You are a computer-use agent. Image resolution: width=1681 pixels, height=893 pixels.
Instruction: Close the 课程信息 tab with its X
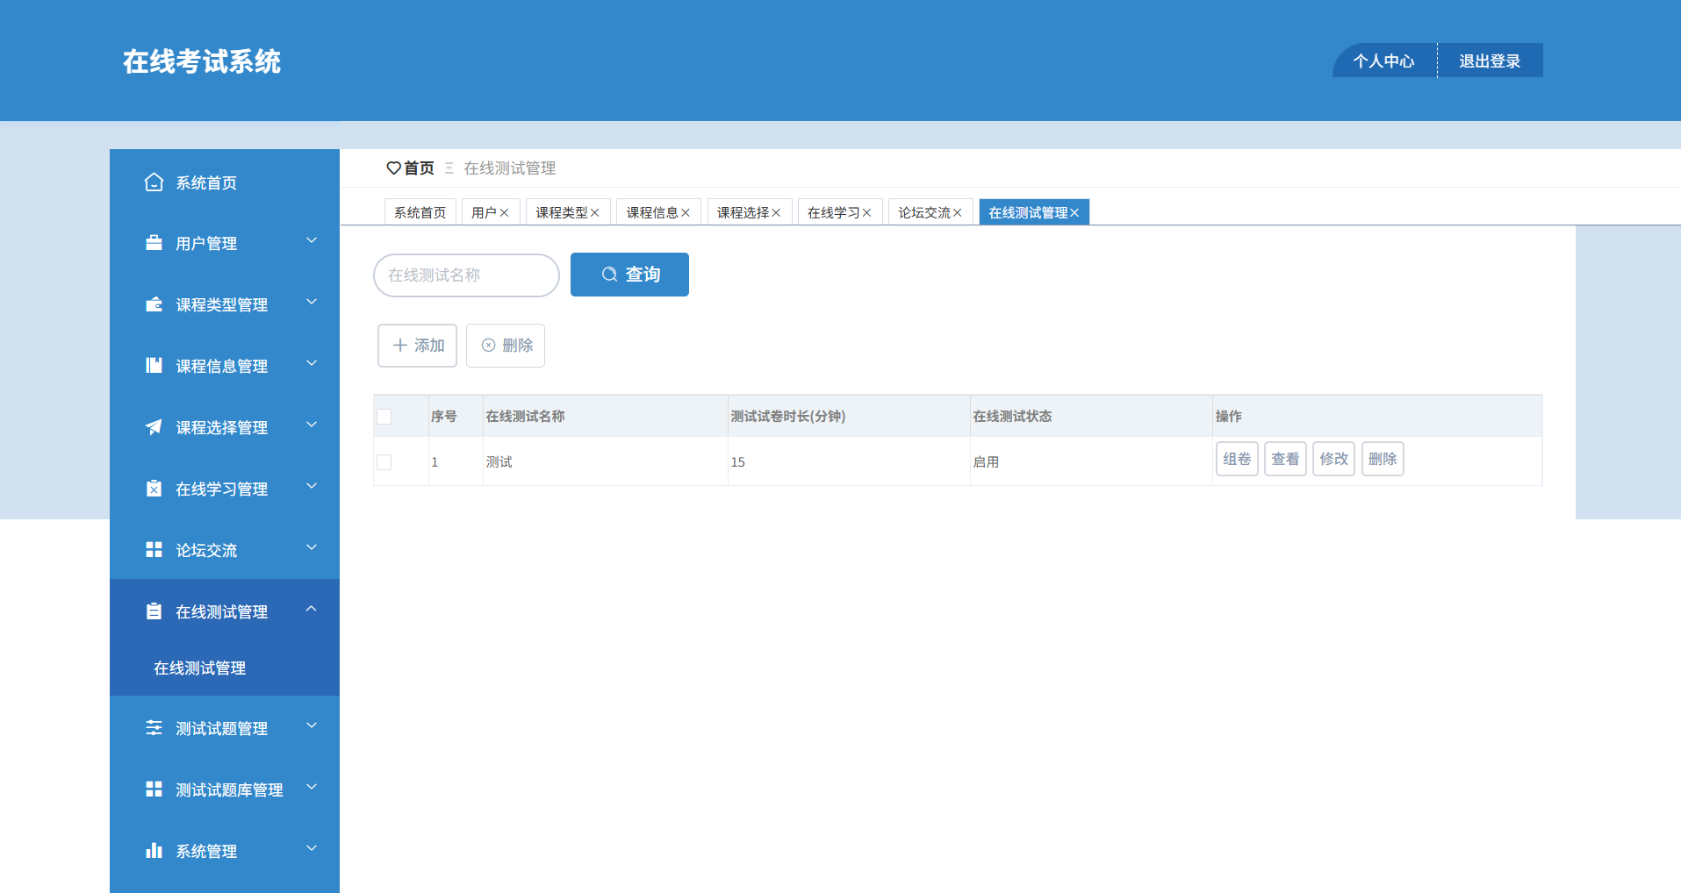point(686,212)
